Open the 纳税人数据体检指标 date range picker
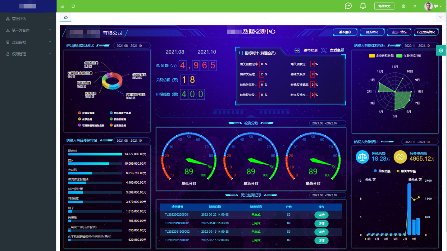This screenshot has width=447, height=251. (420, 45)
